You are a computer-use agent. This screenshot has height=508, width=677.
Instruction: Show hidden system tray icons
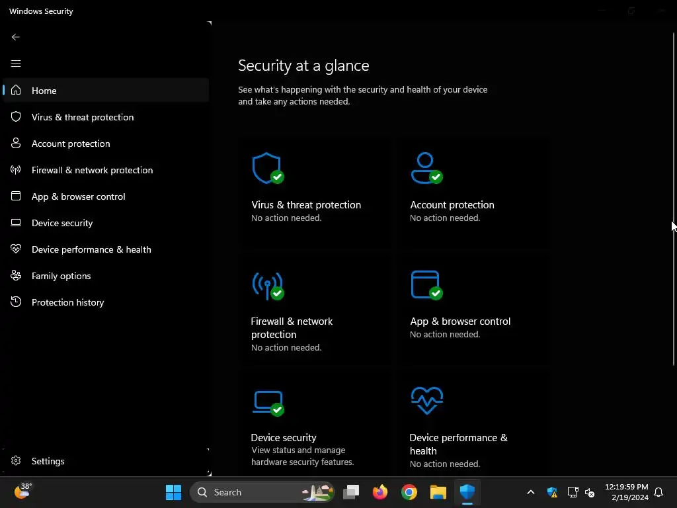click(x=531, y=492)
